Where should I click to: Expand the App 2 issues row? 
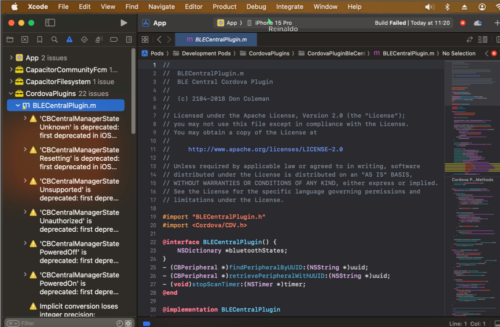pyautogui.click(x=11, y=58)
